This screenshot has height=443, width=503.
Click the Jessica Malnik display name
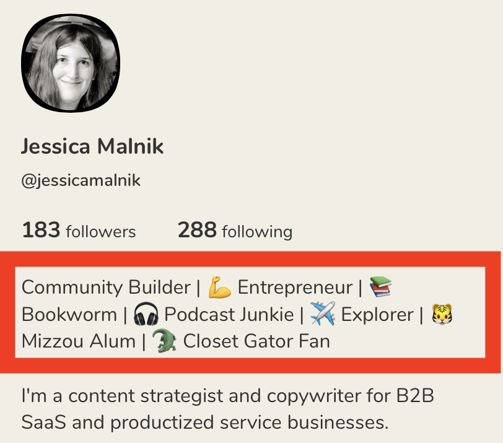tap(92, 147)
